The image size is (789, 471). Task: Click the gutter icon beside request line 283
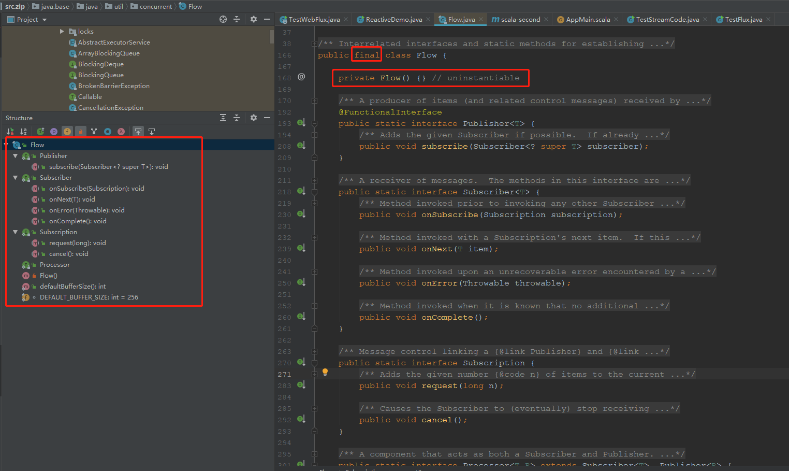point(301,385)
